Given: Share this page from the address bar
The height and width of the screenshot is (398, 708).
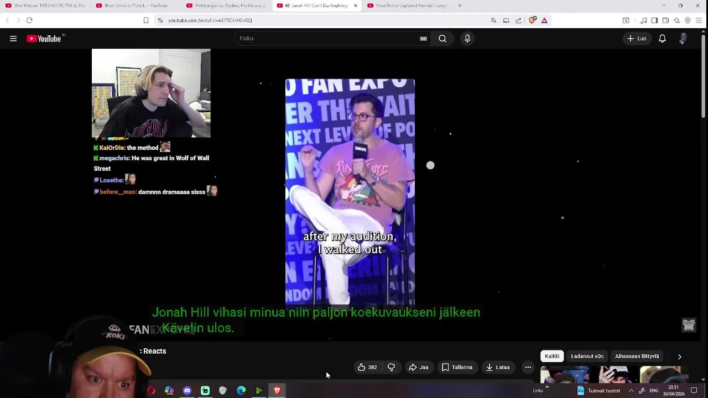Looking at the screenshot, I should click(x=518, y=20).
